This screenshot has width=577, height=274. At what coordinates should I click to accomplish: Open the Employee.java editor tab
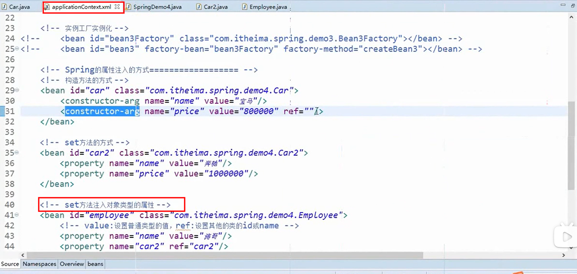point(268,7)
